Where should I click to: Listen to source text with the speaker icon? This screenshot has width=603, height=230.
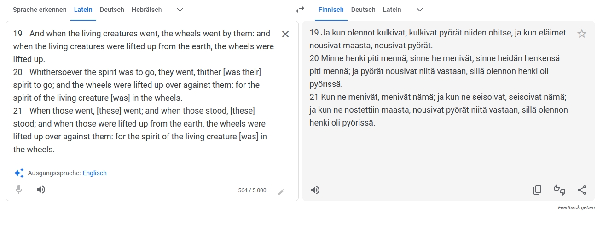tap(41, 190)
